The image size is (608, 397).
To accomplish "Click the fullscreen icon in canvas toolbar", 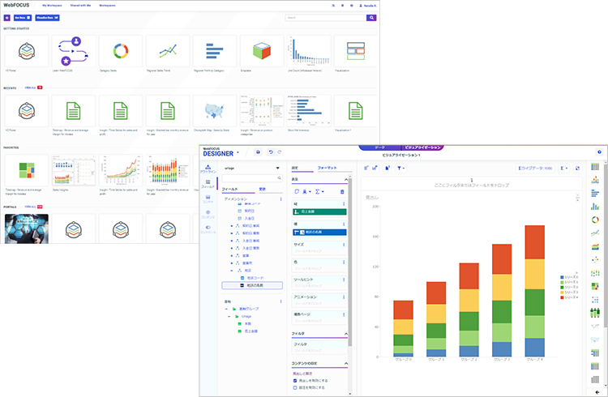I will pos(577,169).
